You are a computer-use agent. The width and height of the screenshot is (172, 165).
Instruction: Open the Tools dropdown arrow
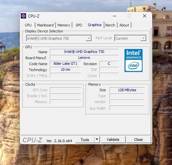(97, 140)
